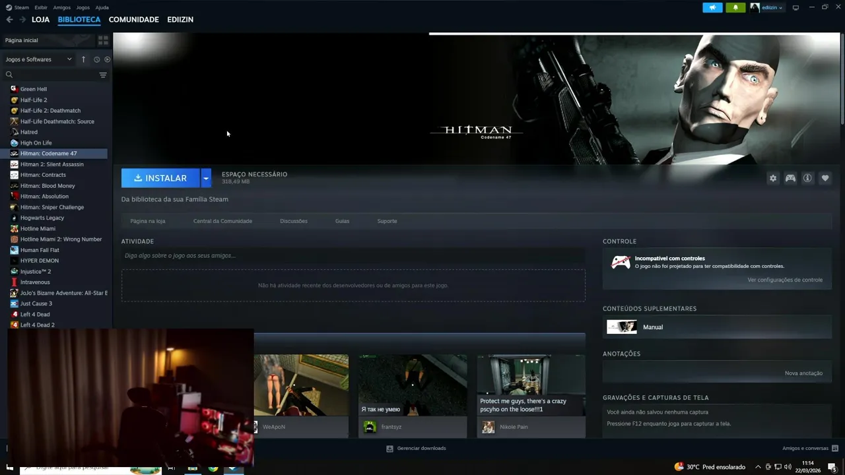The image size is (845, 475).
Task: Click the blue INSTALAR button
Action: pos(160,178)
